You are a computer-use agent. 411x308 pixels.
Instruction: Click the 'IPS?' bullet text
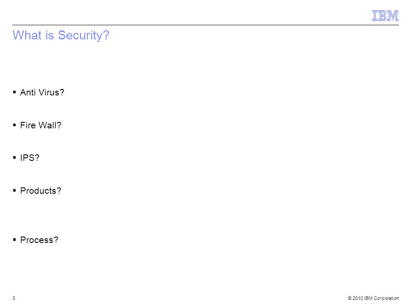coord(30,158)
